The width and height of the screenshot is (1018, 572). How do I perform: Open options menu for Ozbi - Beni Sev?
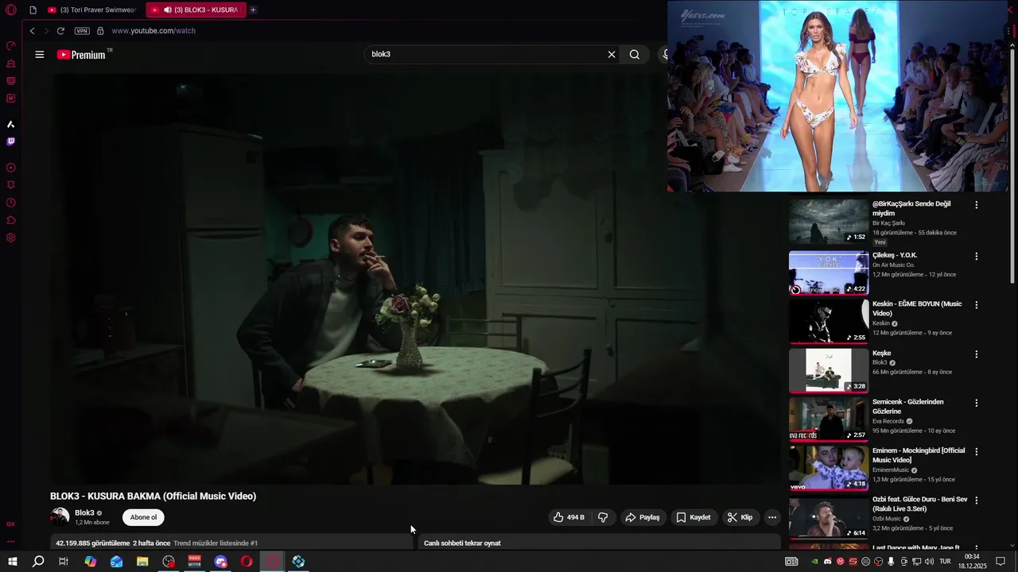(977, 500)
